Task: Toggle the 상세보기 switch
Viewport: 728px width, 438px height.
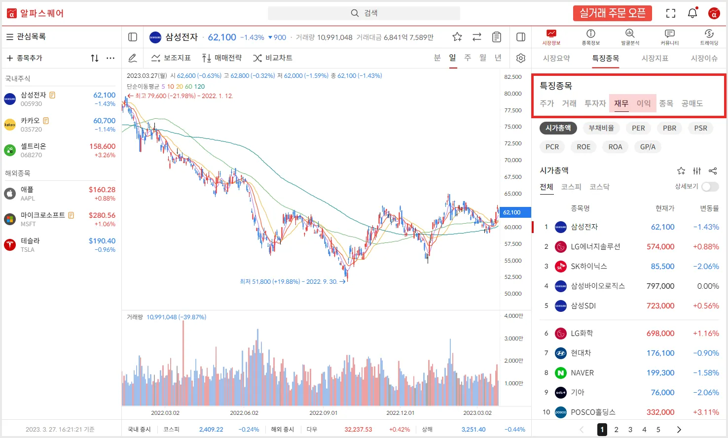Action: (710, 187)
